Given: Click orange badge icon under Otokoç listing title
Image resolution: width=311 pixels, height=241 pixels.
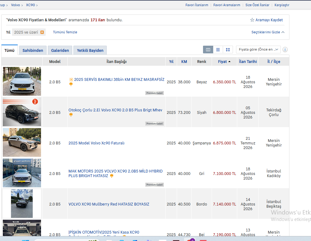Looking at the screenshot, I should coord(71,115).
